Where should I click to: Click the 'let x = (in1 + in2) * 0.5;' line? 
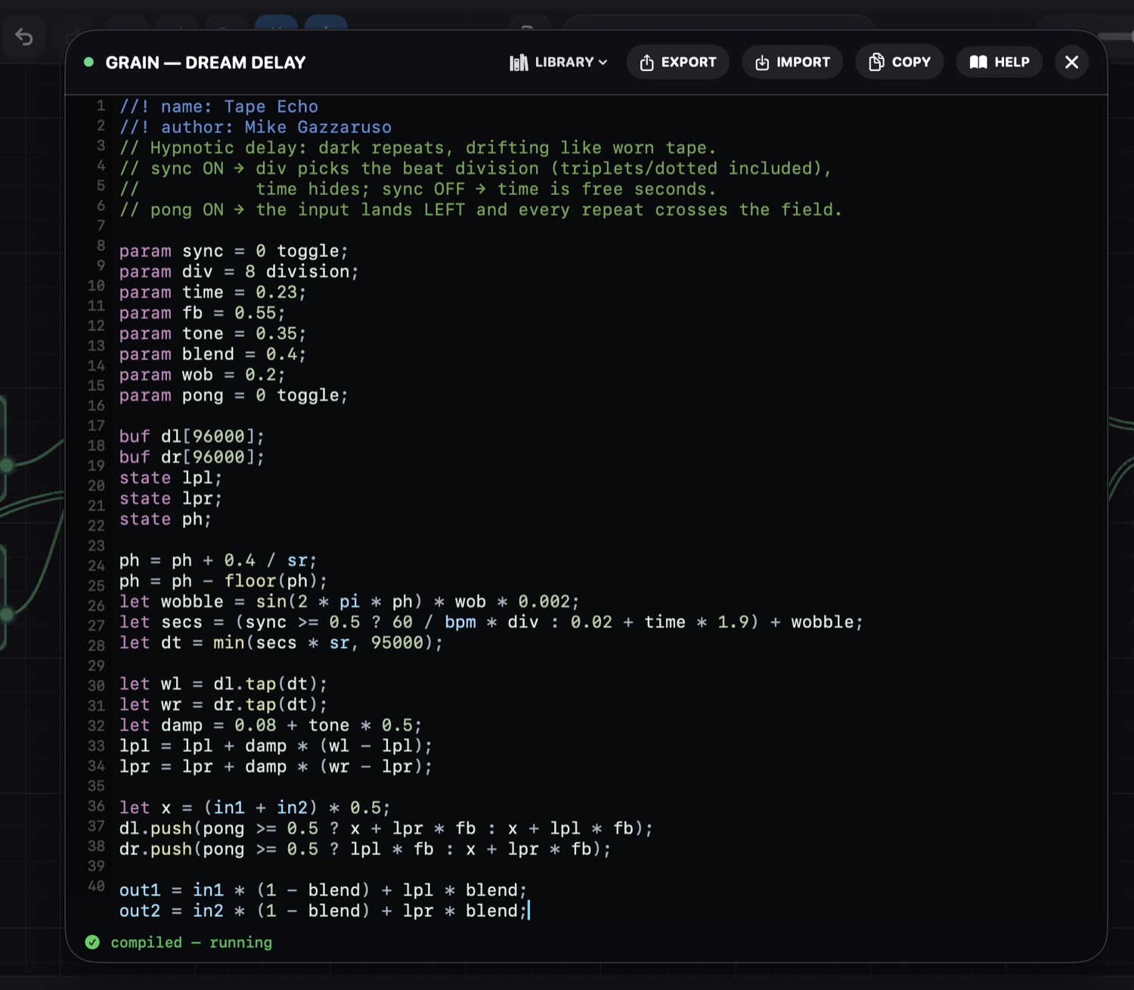pos(255,808)
